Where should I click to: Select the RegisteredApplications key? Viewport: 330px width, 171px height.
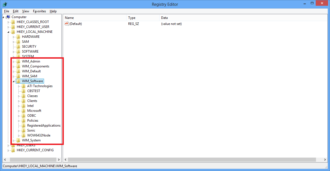click(x=44, y=126)
